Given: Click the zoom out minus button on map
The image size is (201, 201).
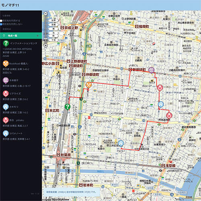Looking at the screenshot, I should tap(46, 14).
